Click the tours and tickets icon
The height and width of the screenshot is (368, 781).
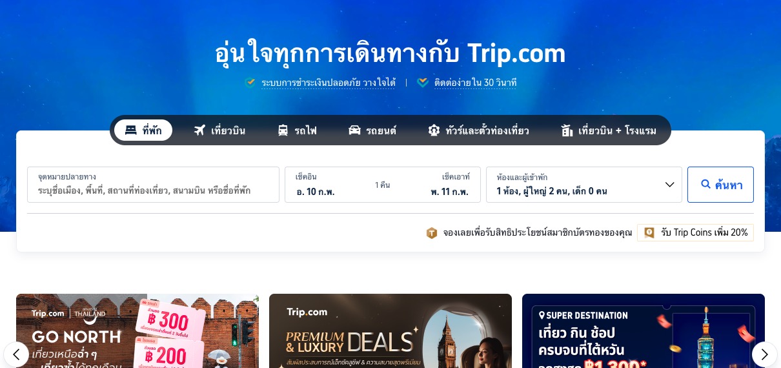[x=434, y=130]
